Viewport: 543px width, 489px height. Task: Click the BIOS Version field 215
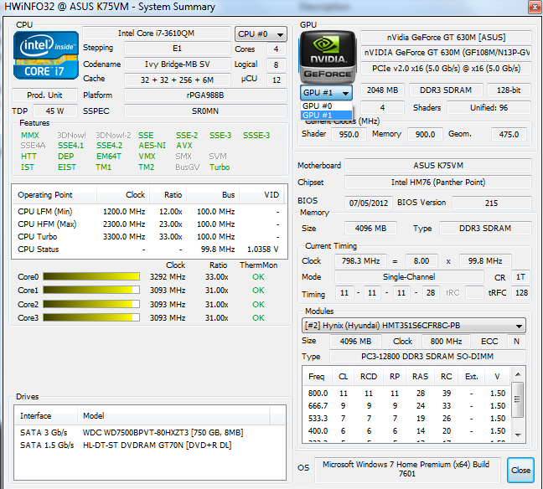click(x=491, y=203)
